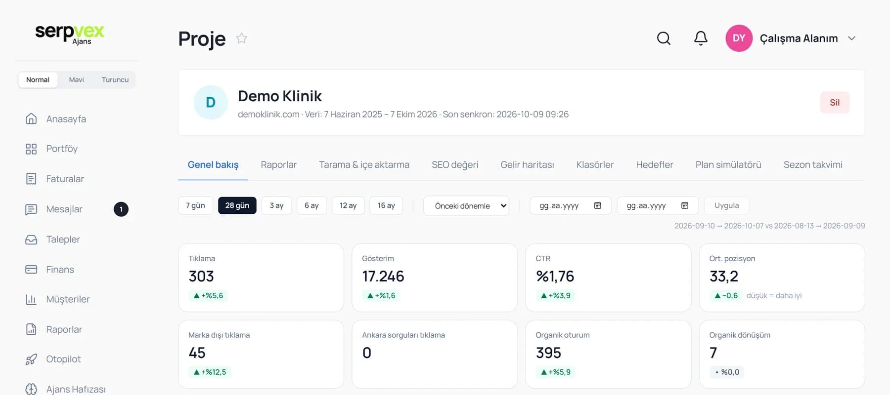The width and height of the screenshot is (890, 395).
Task: Select the 12 ay range
Action: (x=348, y=205)
